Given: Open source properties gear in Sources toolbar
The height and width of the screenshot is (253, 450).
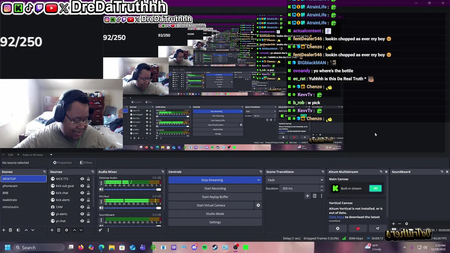Looking at the screenshot, I should [66, 230].
